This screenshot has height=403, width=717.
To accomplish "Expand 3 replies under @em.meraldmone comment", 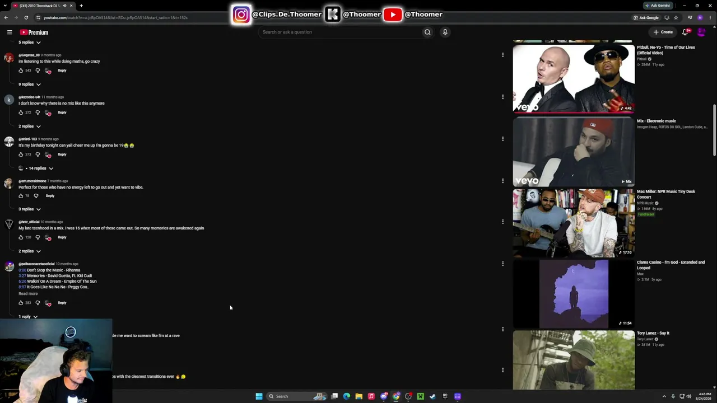I will point(30,209).
